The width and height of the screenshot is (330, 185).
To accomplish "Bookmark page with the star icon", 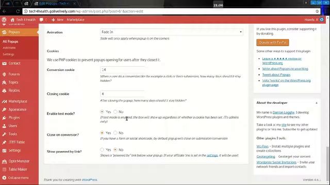I will click(x=317, y=11).
